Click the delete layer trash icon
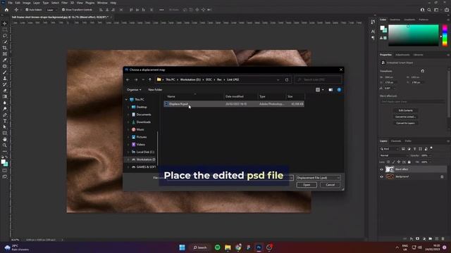451x253 pixels. point(443,239)
